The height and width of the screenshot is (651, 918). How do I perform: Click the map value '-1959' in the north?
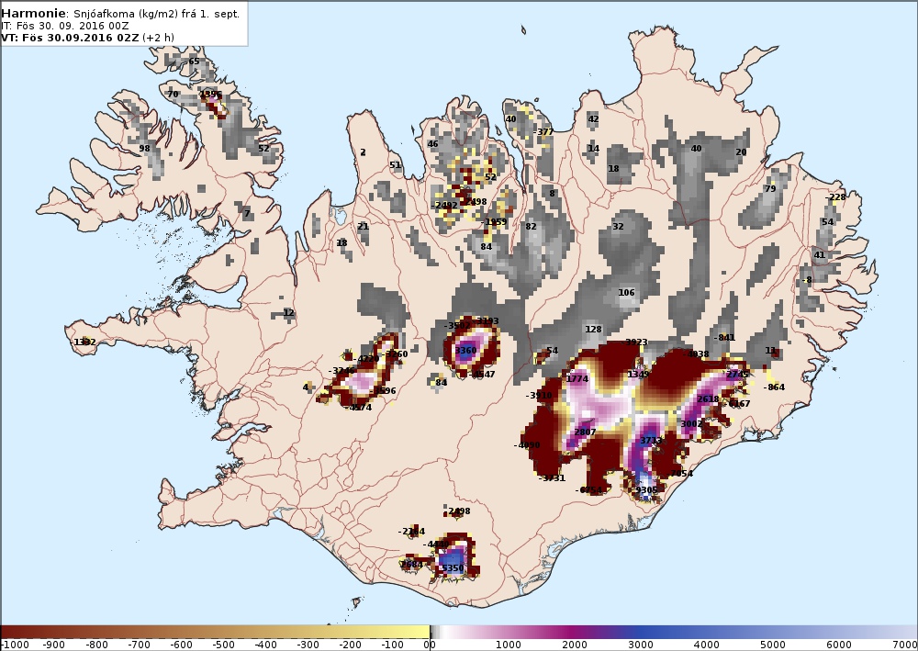coord(494,222)
